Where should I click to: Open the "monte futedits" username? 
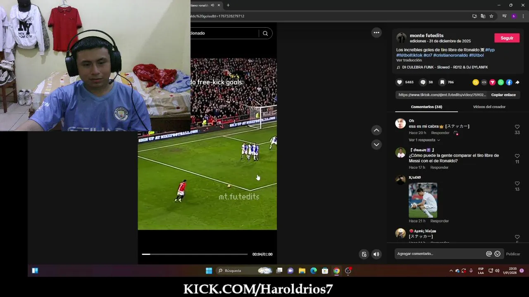(x=427, y=35)
